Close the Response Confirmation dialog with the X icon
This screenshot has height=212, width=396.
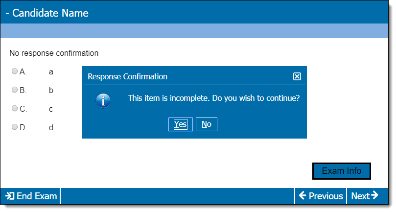tap(297, 76)
